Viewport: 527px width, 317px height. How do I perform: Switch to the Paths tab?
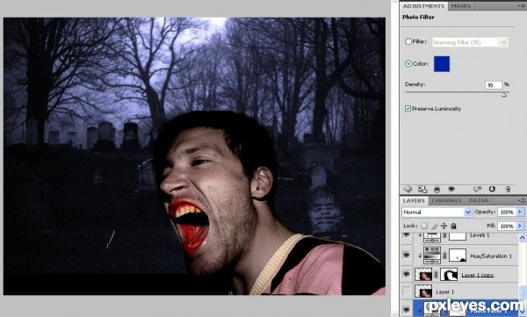pyautogui.click(x=479, y=201)
